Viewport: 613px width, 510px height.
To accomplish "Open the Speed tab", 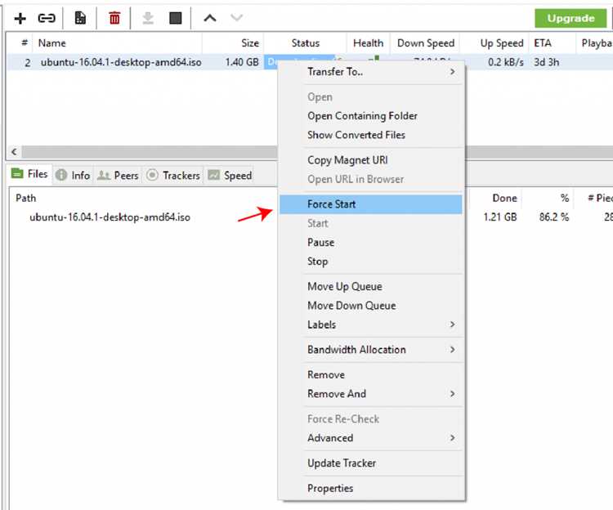I will tap(230, 176).
